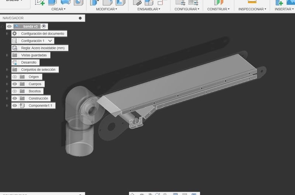The width and height of the screenshot is (295, 195).
Task: Click the banda v3 document icon
Action: coord(16,26)
